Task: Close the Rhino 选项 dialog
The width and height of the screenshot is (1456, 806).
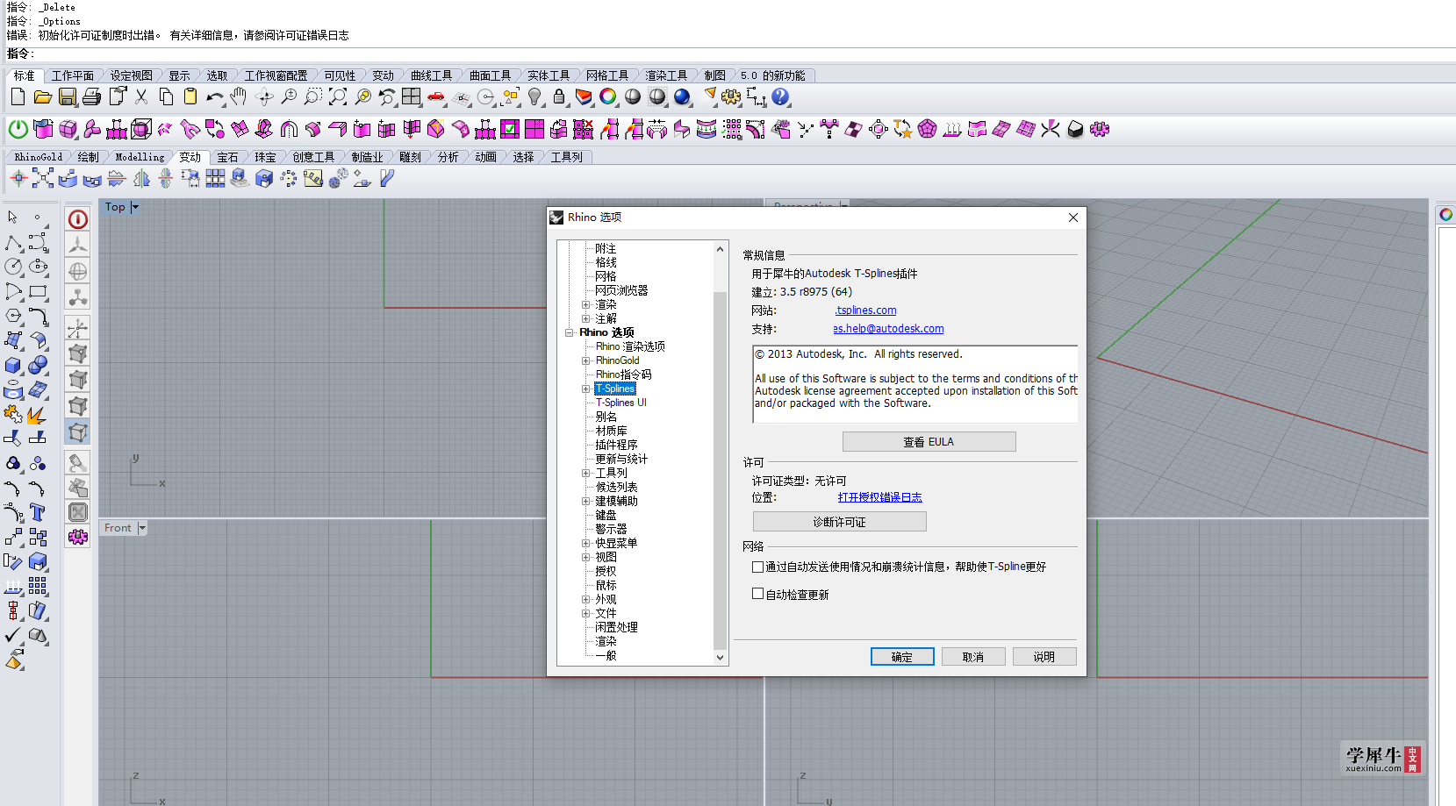Action: [1072, 218]
